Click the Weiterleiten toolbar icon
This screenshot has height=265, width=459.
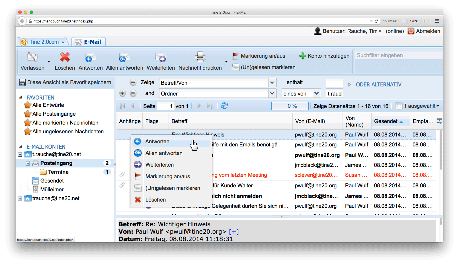(161, 58)
